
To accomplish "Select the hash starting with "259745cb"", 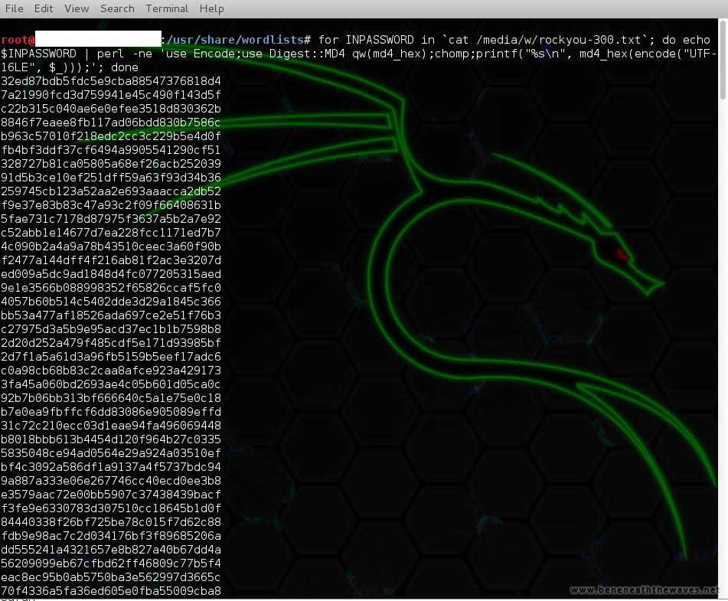I will point(111,191).
